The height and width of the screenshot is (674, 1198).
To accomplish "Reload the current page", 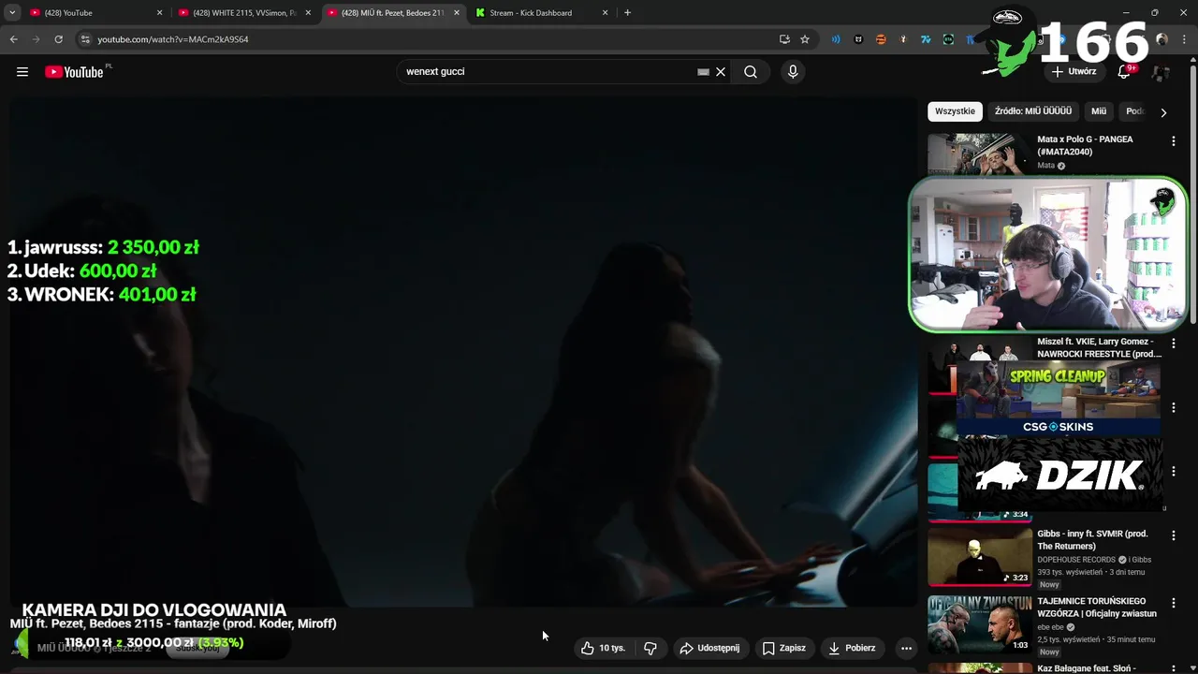I will tap(58, 39).
